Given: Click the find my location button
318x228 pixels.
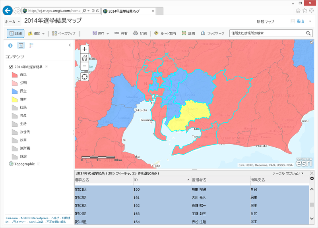Looking at the screenshot, I should point(85,77).
